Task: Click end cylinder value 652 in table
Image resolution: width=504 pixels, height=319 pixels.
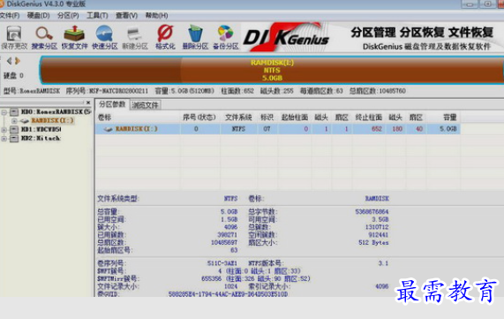Action: [376, 129]
